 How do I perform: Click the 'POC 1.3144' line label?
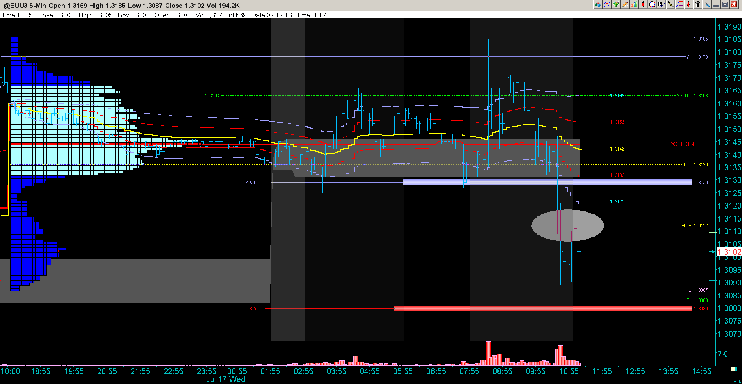[682, 144]
